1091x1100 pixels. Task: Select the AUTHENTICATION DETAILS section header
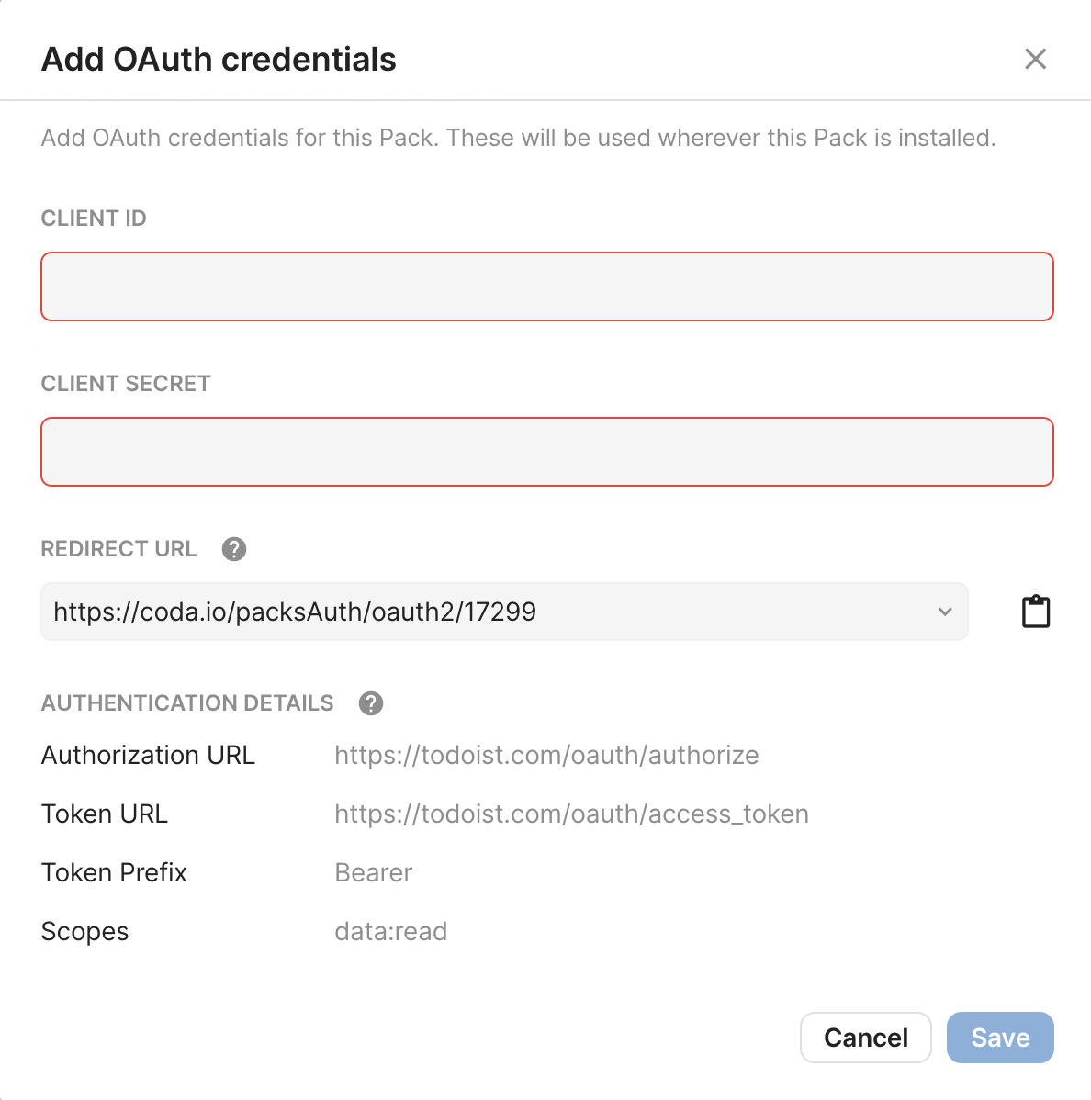pos(186,702)
